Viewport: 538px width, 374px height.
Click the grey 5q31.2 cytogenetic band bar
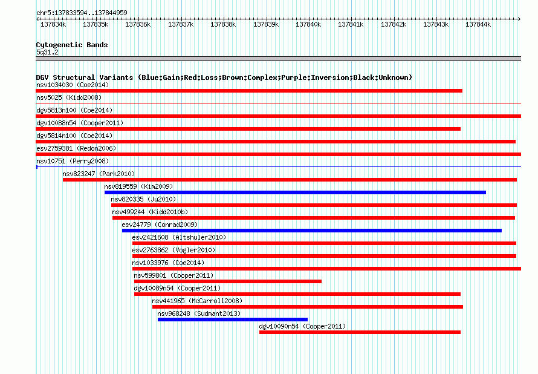(279, 59)
